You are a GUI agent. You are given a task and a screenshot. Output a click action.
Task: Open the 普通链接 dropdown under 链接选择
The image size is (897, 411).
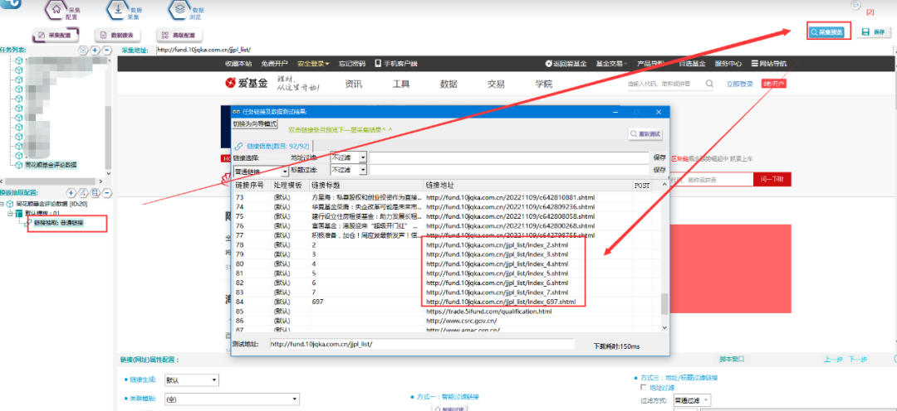261,172
